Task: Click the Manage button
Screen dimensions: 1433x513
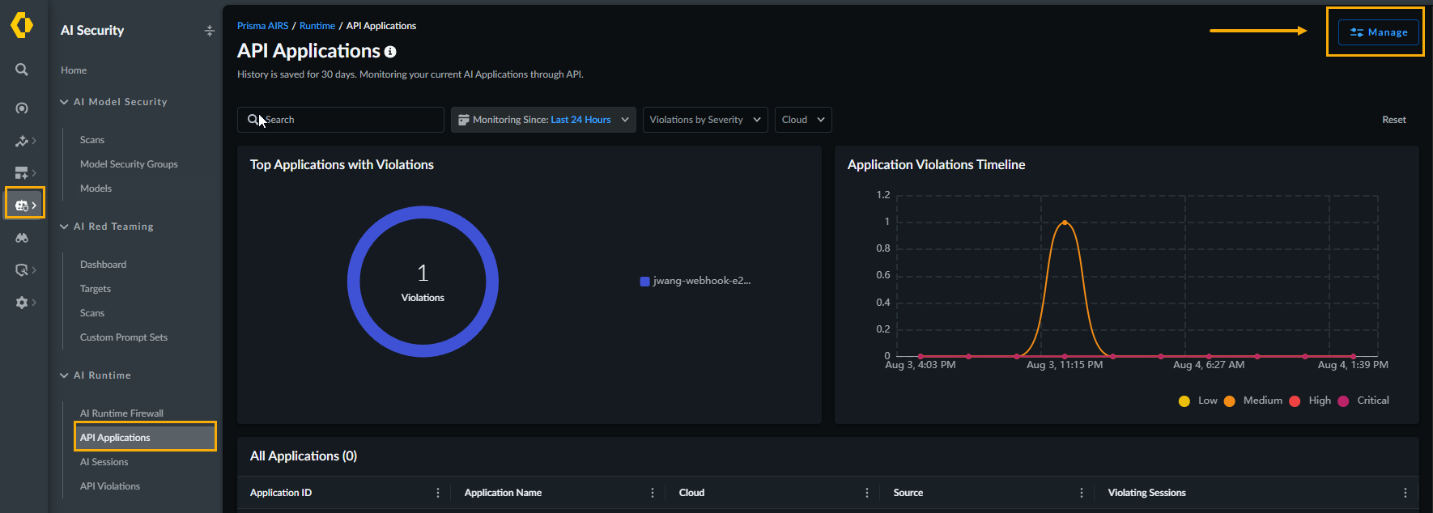Action: [1379, 32]
